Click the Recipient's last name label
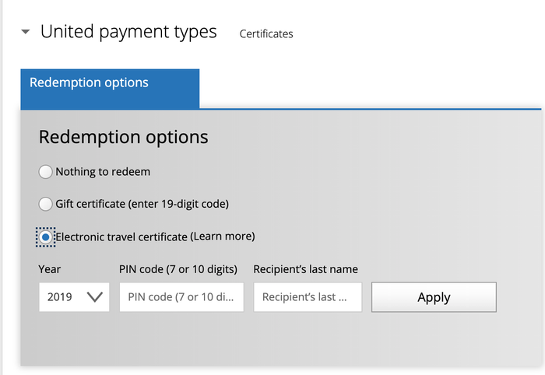This screenshot has width=545, height=375. (305, 269)
